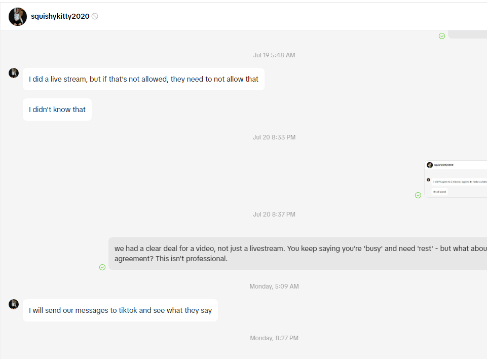Select 'I will send our messages to tiktok' bubble
The width and height of the screenshot is (487, 359).
click(x=120, y=310)
